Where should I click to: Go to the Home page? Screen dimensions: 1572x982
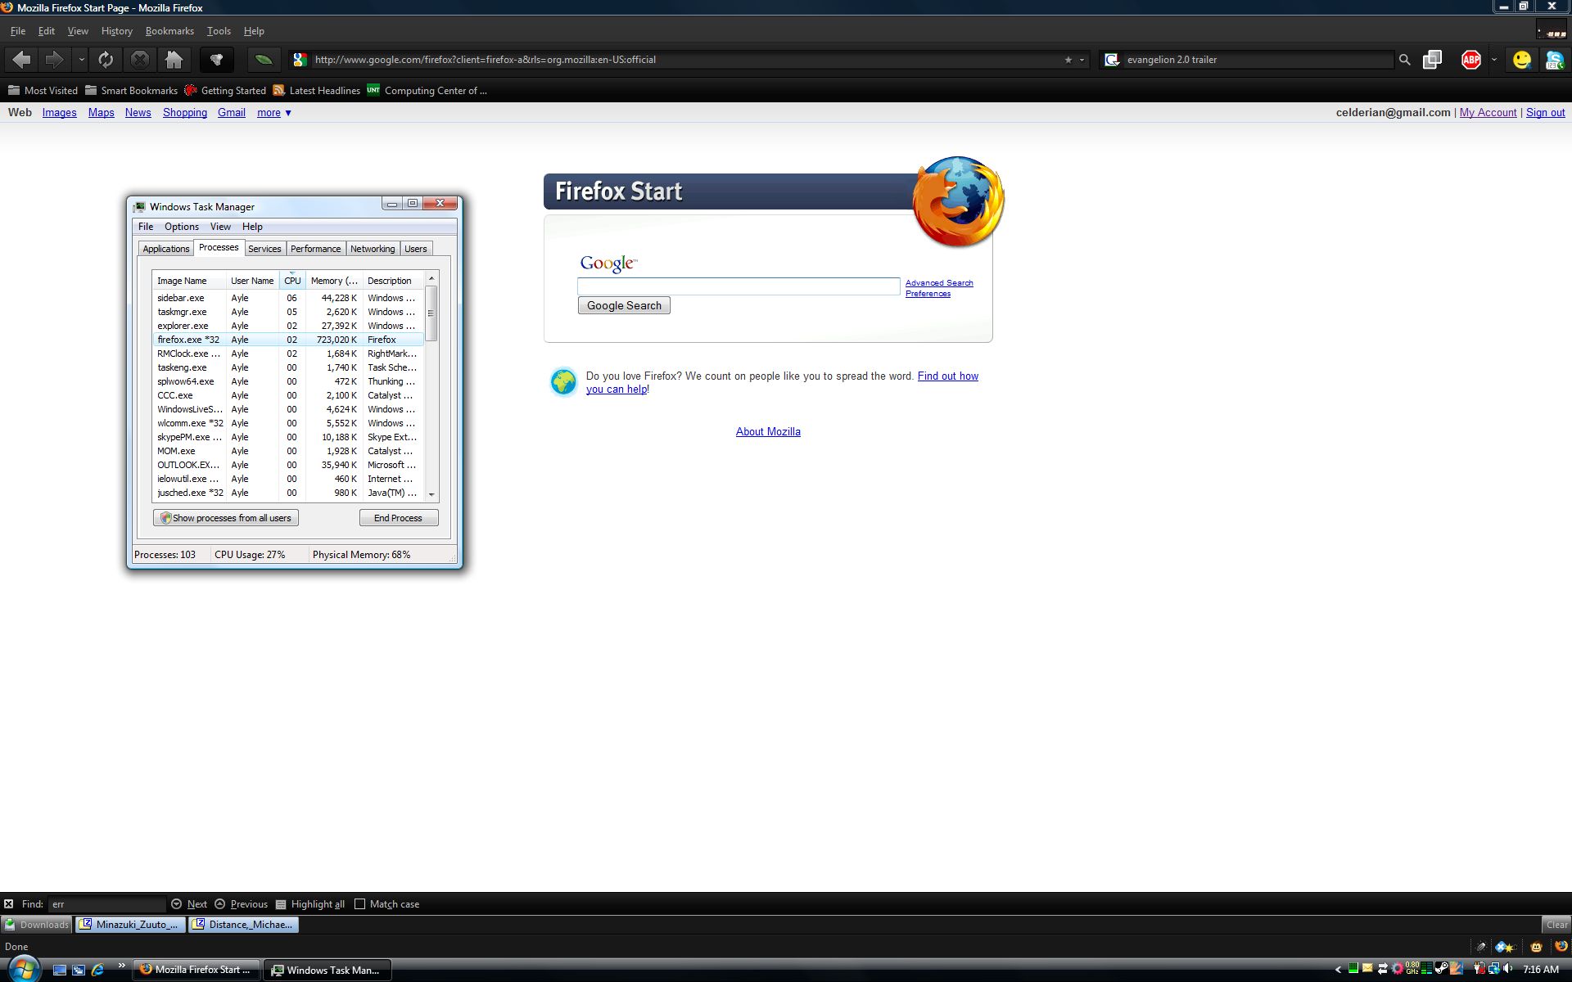[174, 59]
